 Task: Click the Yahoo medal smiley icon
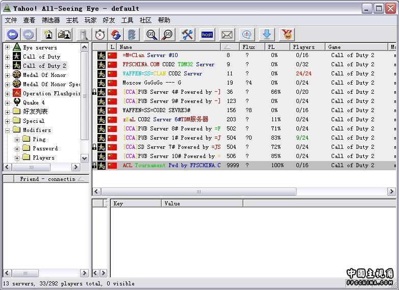(287, 35)
